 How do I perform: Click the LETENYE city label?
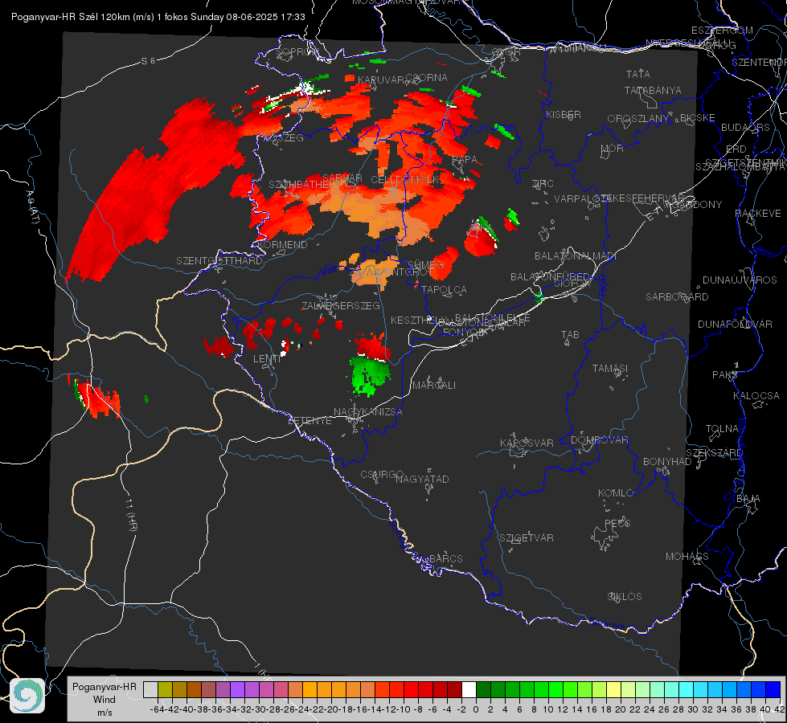[x=309, y=421]
